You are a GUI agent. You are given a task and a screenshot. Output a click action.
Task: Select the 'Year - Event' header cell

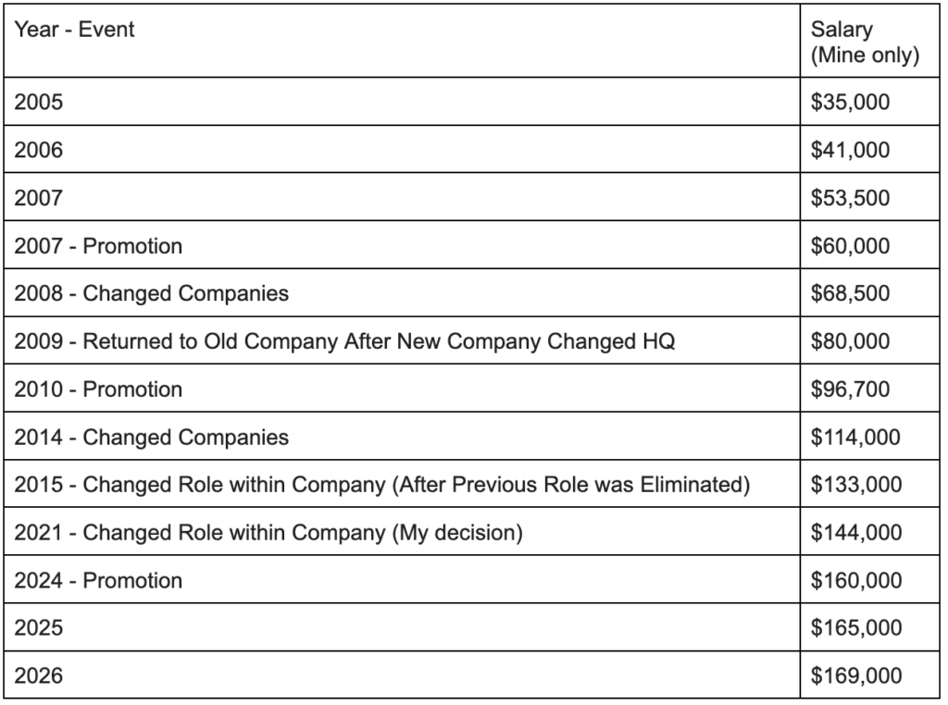pos(402,41)
